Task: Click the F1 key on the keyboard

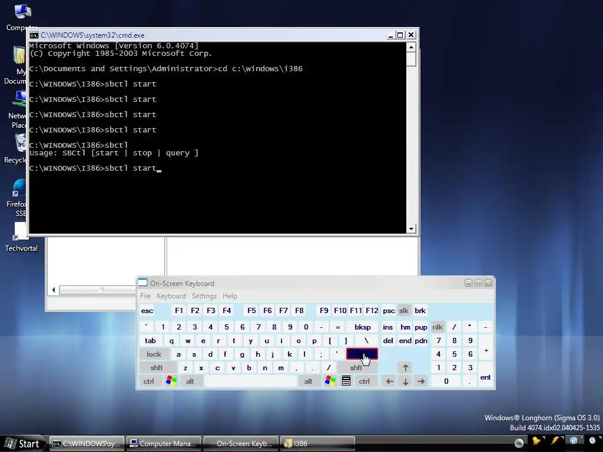Action: (179, 311)
